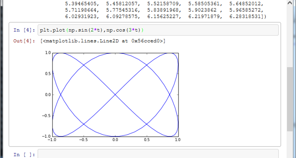Focus the plt.plot code cell
The image size is (296, 158).
[x=158, y=30]
